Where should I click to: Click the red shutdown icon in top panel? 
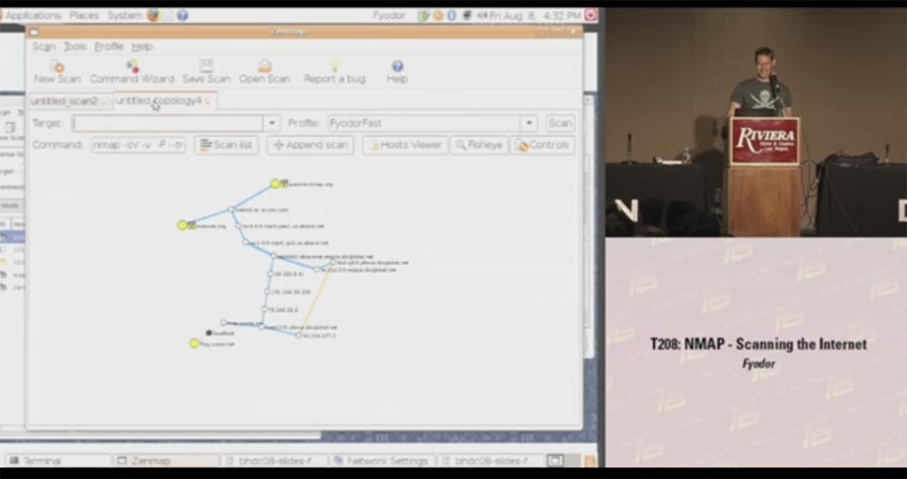click(590, 15)
